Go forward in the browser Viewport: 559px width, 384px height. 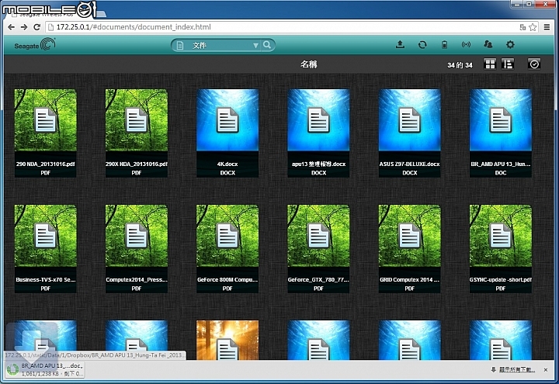(24, 27)
